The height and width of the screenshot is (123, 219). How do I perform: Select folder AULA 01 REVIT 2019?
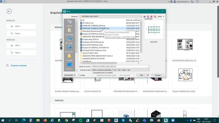(x=90, y=53)
